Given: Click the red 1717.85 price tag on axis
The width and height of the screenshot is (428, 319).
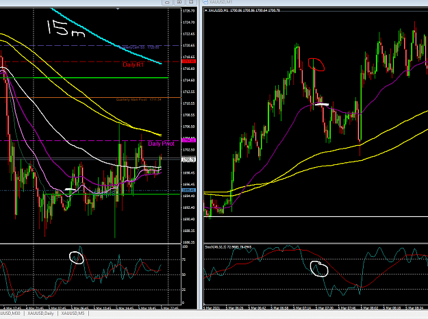Looking at the screenshot, I should pos(189,62).
